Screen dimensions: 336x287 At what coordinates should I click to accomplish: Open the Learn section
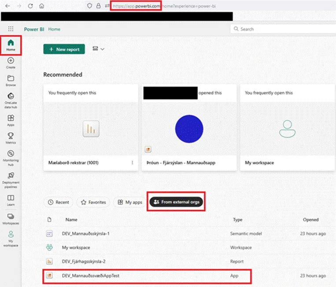pyautogui.click(x=11, y=200)
